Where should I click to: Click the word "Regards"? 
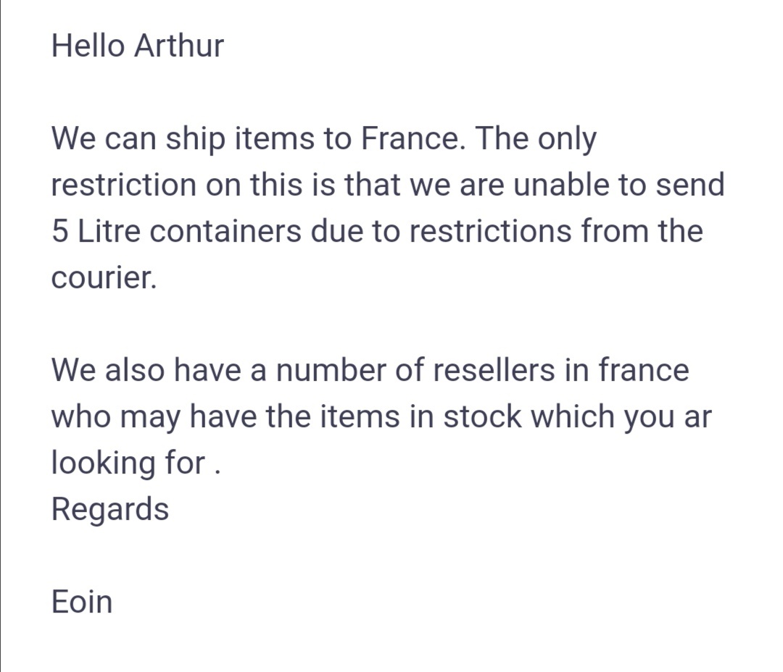109,509
